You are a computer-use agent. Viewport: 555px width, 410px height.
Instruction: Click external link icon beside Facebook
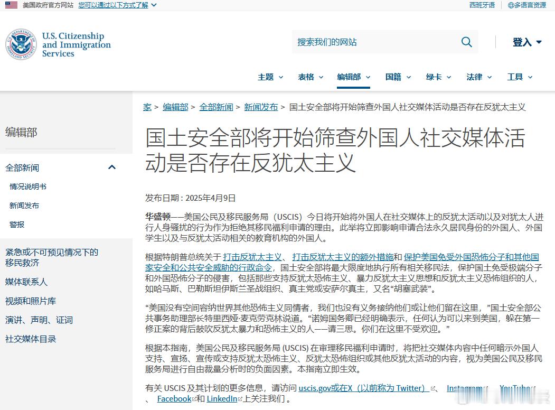click(194, 399)
